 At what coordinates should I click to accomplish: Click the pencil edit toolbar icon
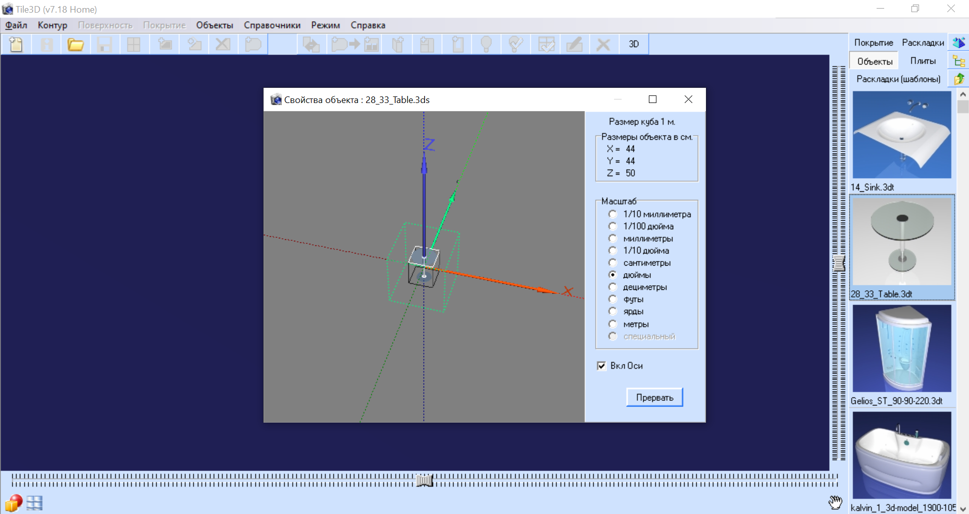coord(574,44)
